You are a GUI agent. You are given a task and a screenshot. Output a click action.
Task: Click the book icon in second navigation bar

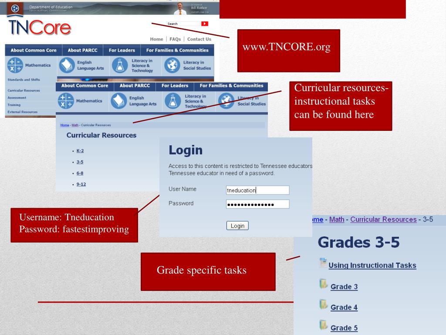click(x=118, y=101)
